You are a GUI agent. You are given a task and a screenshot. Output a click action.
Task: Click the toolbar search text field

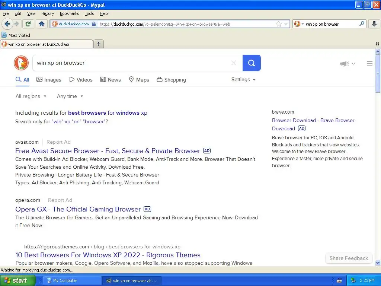point(332,24)
